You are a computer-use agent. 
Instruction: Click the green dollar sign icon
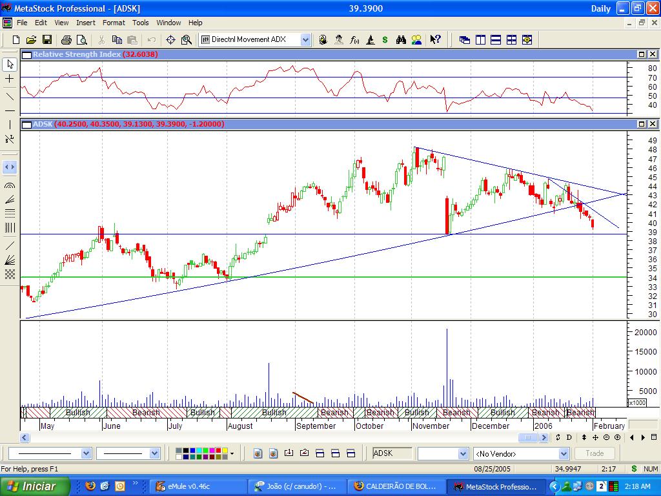(x=385, y=39)
